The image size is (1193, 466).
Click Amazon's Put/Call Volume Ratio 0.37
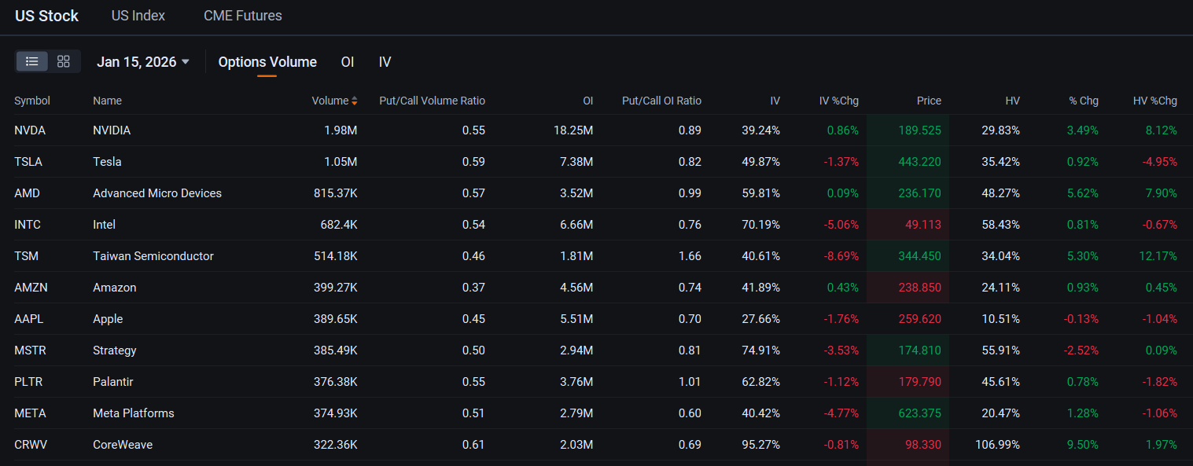[x=473, y=288]
